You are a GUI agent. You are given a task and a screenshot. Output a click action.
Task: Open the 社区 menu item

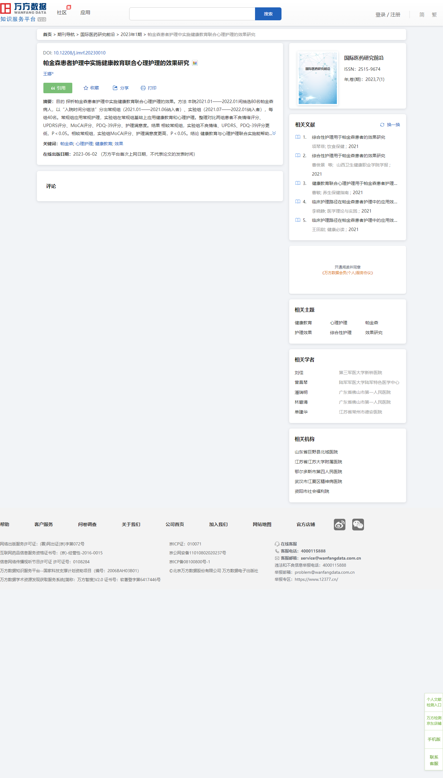pos(62,13)
